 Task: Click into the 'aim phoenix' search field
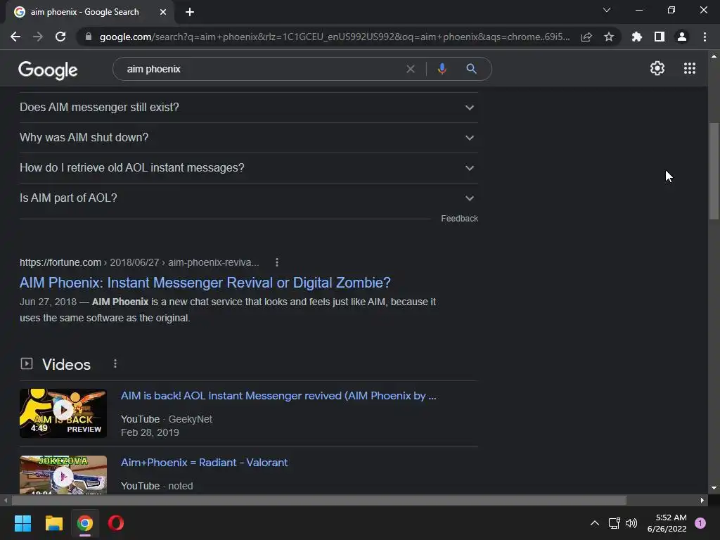(262, 69)
